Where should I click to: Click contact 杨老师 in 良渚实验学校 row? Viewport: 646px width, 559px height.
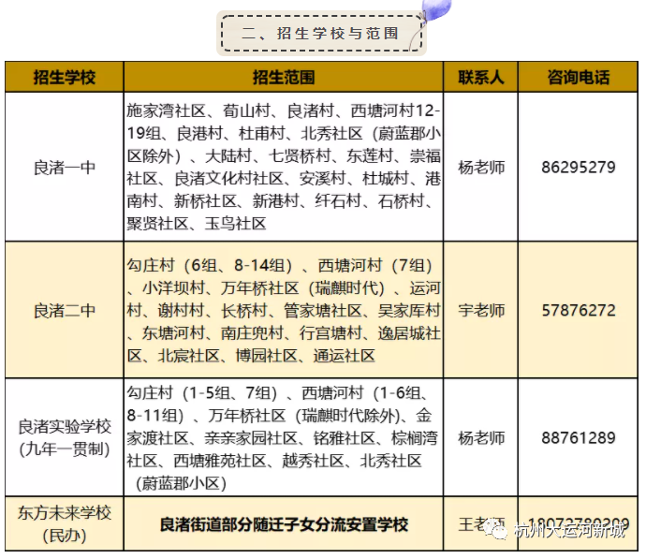click(x=481, y=437)
